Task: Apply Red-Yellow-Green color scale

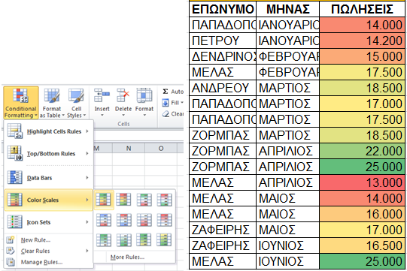Action: click(124, 200)
